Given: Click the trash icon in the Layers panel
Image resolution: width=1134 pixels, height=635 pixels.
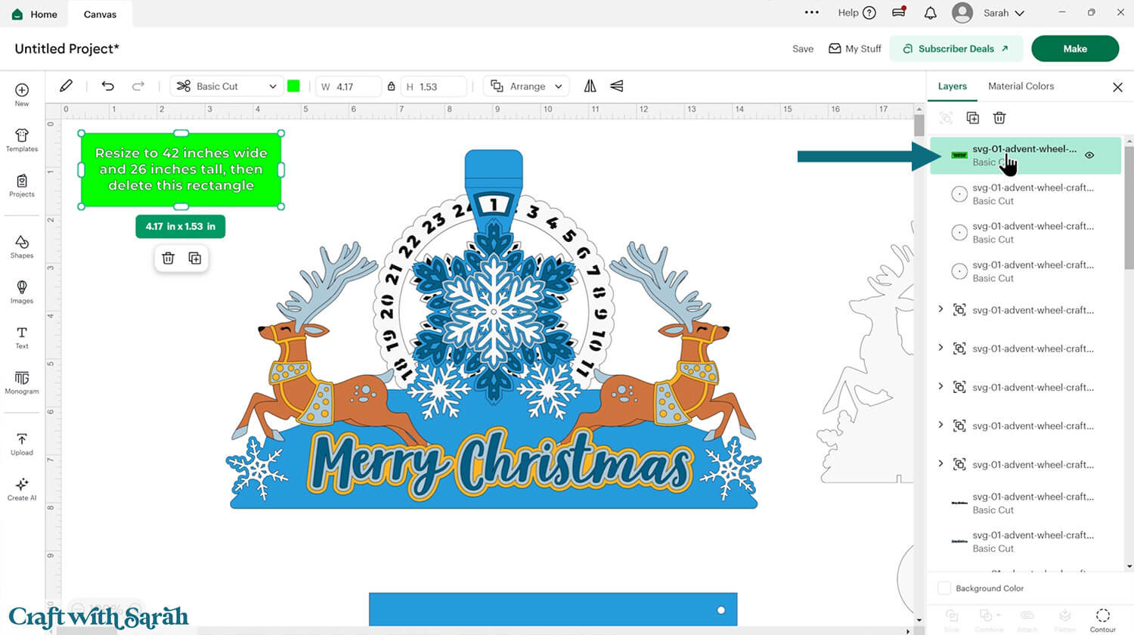Looking at the screenshot, I should (999, 118).
